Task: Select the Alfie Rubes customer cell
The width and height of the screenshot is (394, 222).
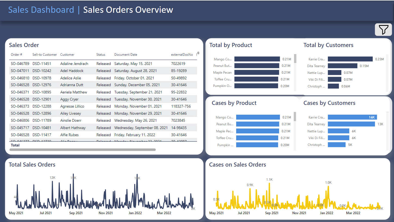Action: [69, 135]
